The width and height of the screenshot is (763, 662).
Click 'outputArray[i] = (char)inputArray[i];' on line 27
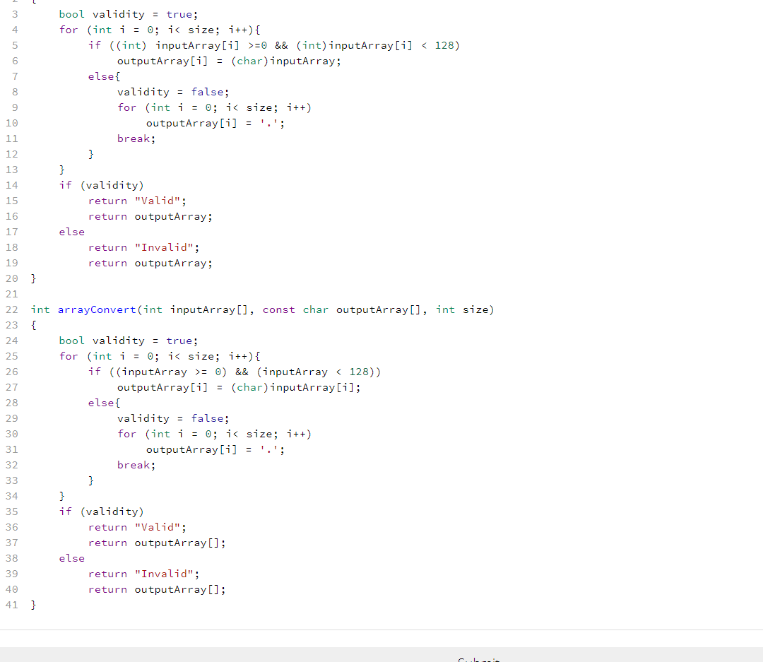point(239,387)
